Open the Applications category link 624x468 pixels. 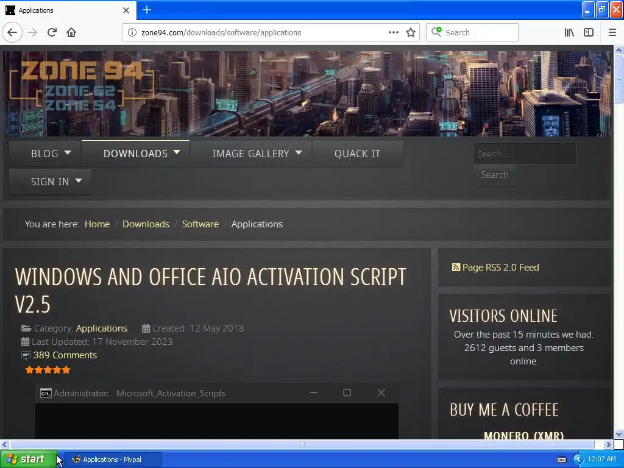tap(102, 328)
